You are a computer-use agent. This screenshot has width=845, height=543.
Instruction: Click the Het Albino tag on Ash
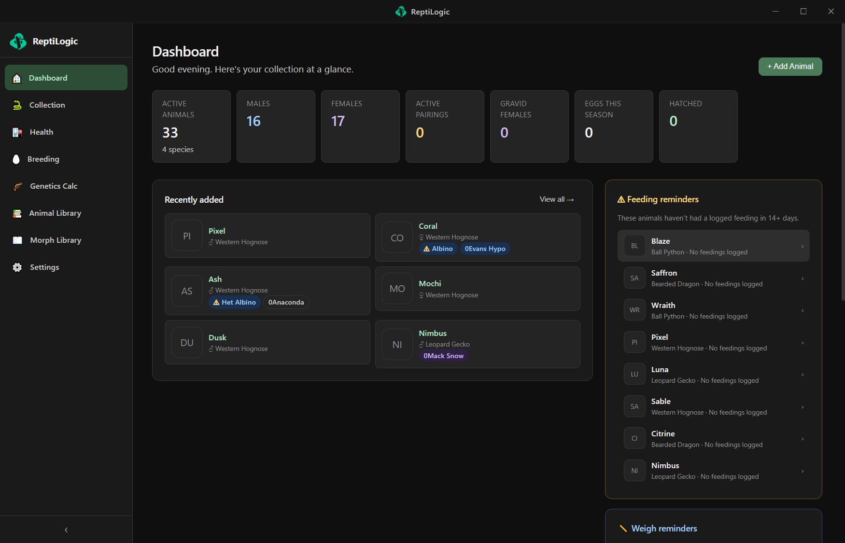point(235,302)
